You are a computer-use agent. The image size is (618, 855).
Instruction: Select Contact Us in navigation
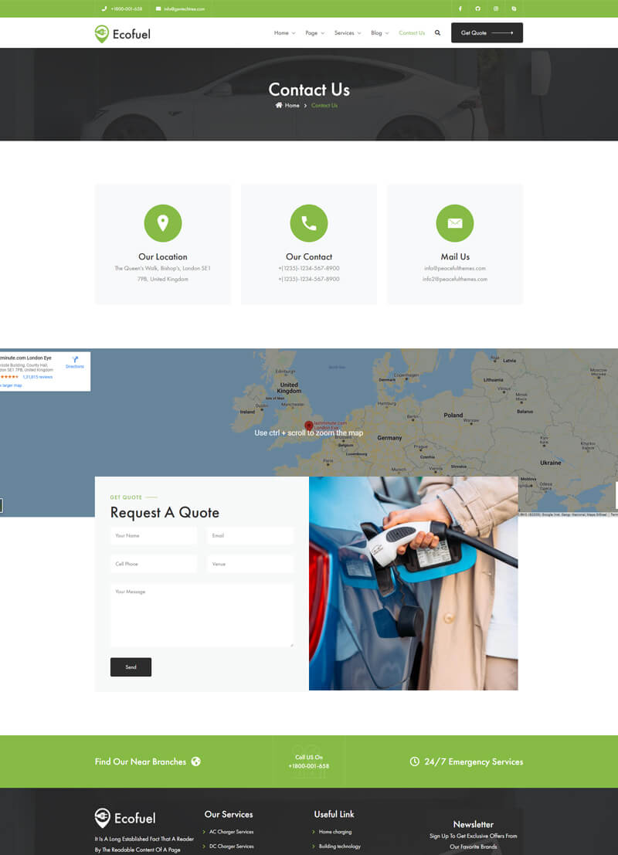412,33
